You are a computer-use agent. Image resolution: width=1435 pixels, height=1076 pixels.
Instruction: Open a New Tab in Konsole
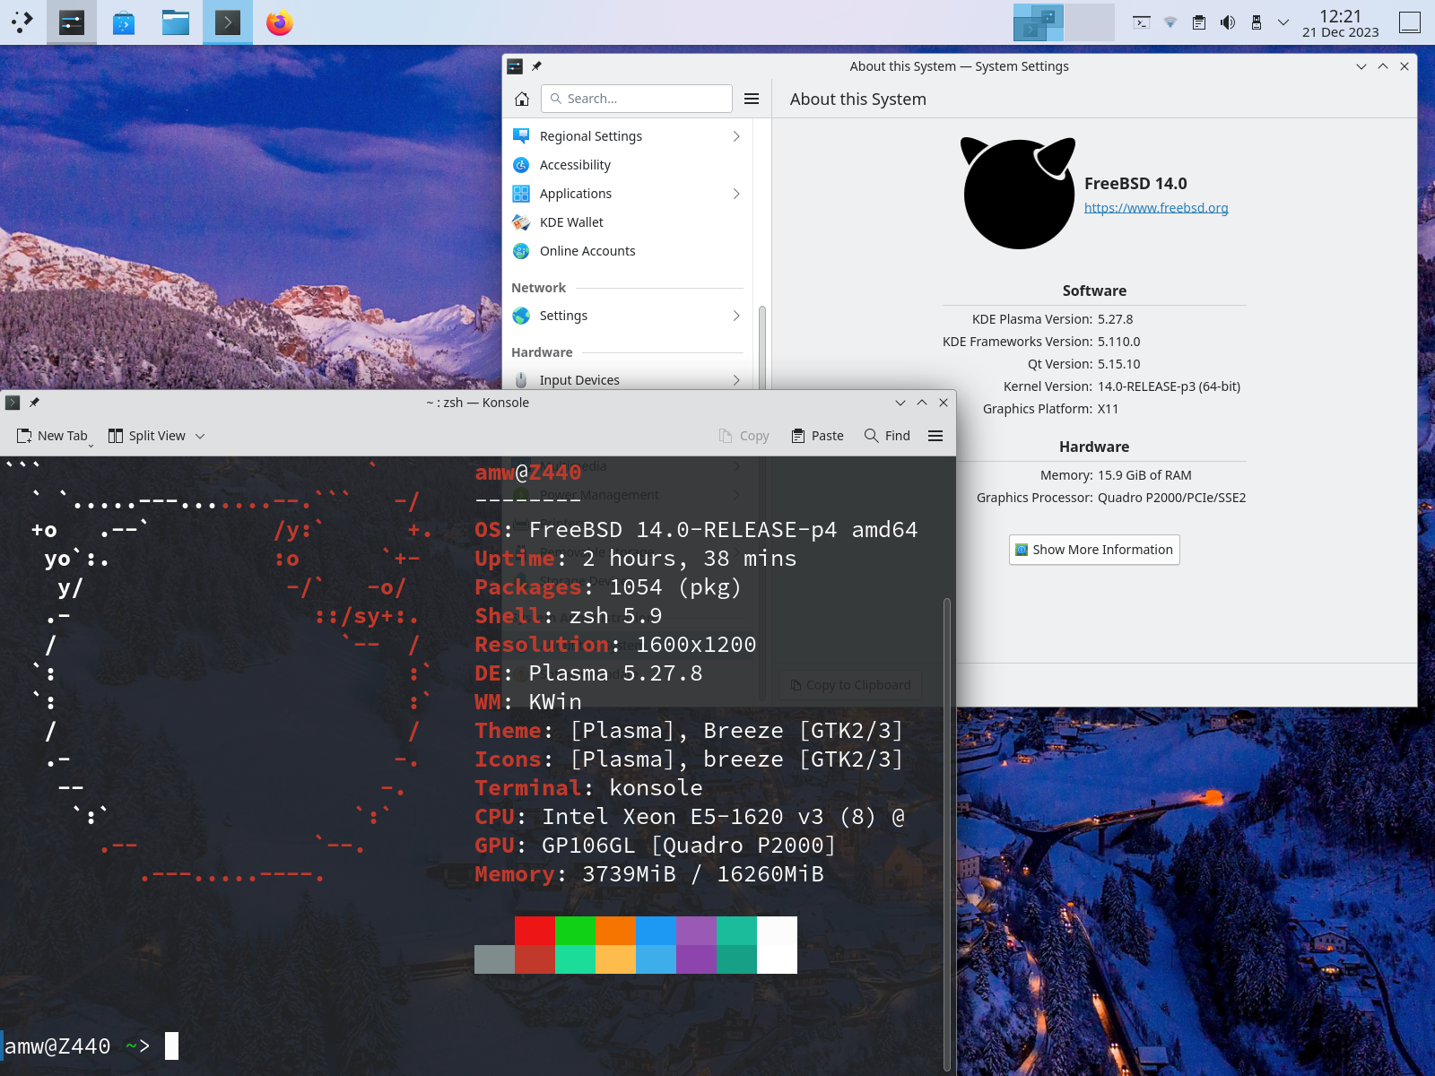coord(54,436)
